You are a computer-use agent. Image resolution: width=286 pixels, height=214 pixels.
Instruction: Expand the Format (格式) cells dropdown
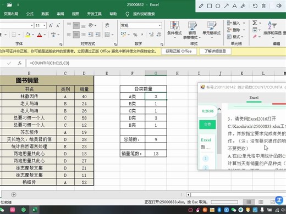[243, 37]
